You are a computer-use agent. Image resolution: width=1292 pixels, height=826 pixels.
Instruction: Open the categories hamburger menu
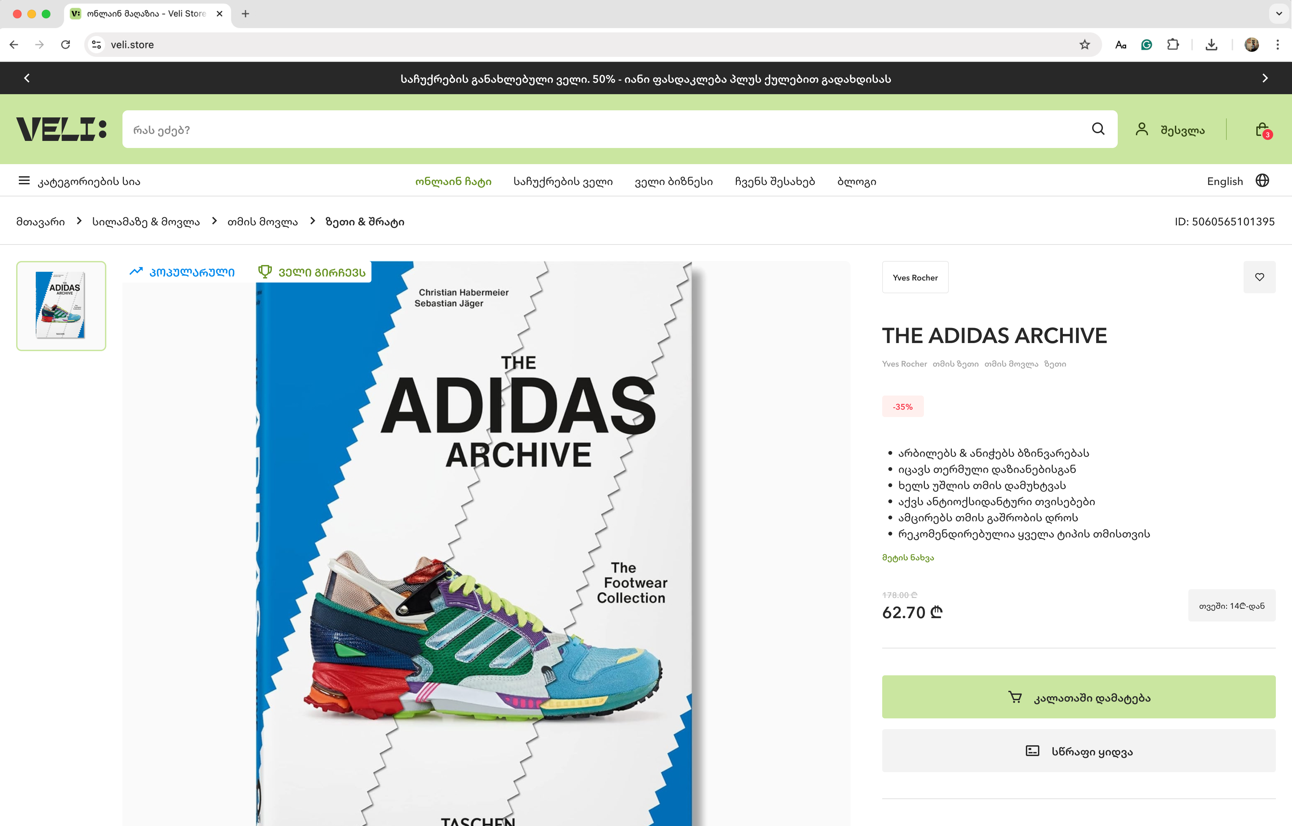click(x=24, y=181)
